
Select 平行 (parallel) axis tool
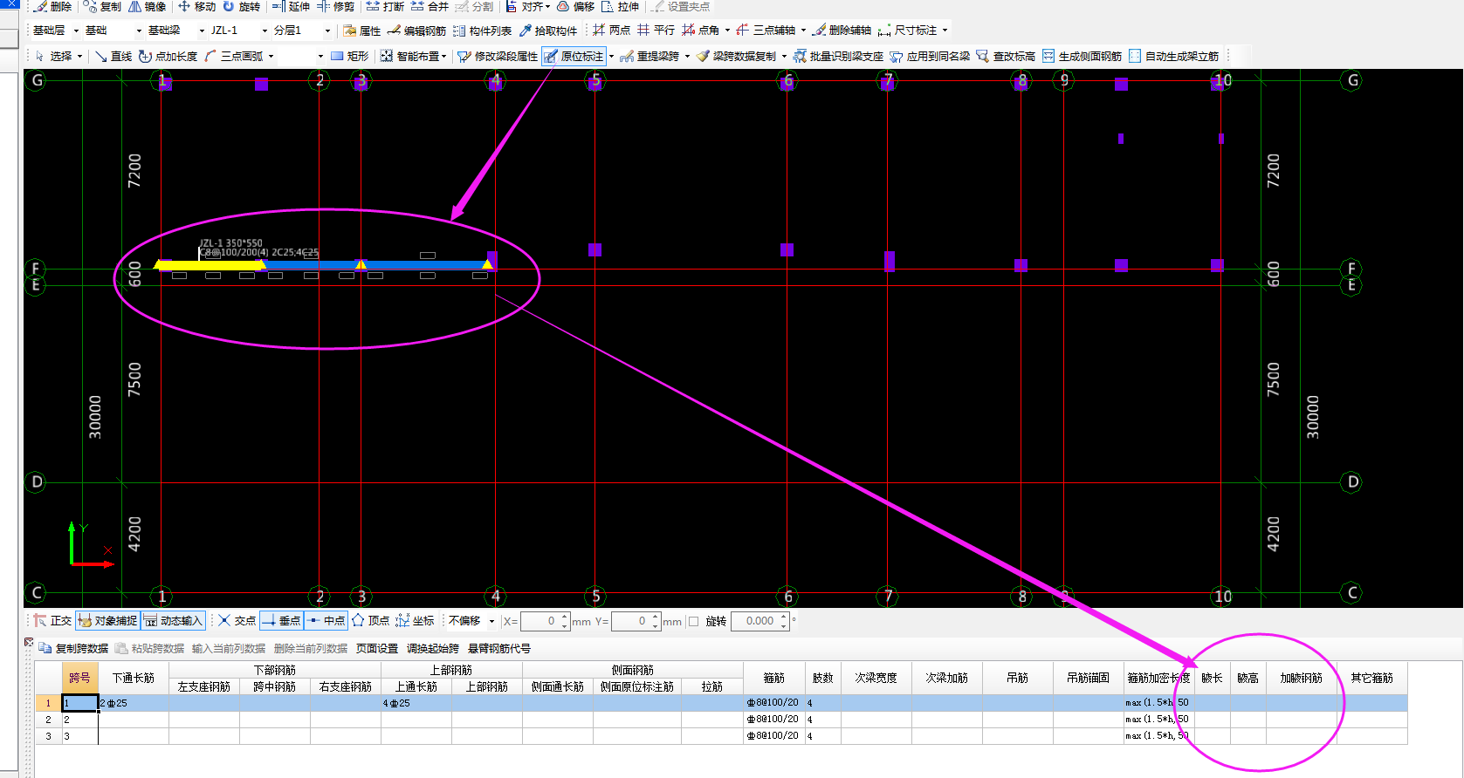[x=656, y=31]
